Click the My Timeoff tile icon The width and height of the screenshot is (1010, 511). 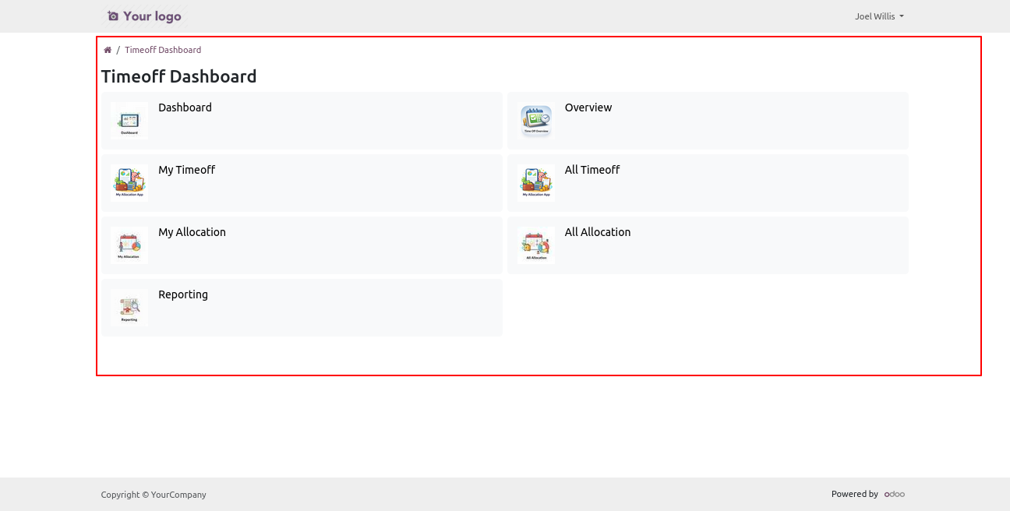pyautogui.click(x=129, y=183)
